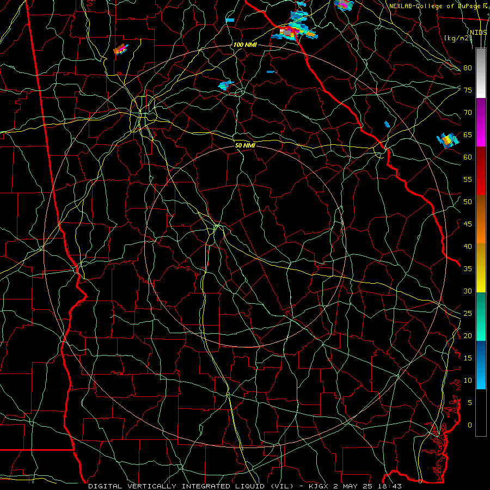This screenshot has height=490, width=490.
Task: Click the 60 value on the VIL scale
Action: (468, 157)
